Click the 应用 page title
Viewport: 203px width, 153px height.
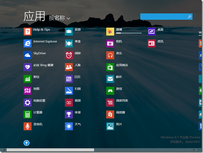tap(34, 16)
